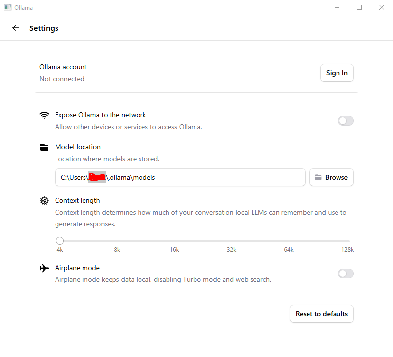
Task: Click the 'Ollama account' label
Action: point(63,67)
